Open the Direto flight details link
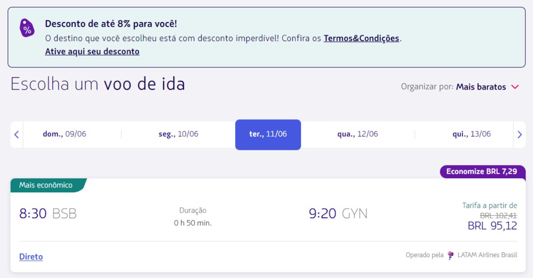This screenshot has width=533, height=278. tap(31, 257)
